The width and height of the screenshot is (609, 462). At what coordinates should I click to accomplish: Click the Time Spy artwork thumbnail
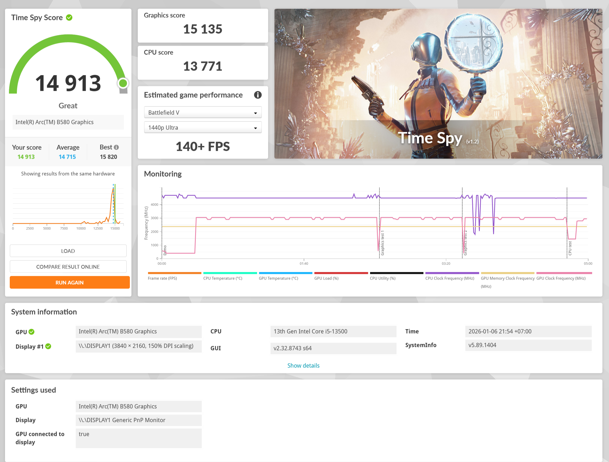pos(438,84)
